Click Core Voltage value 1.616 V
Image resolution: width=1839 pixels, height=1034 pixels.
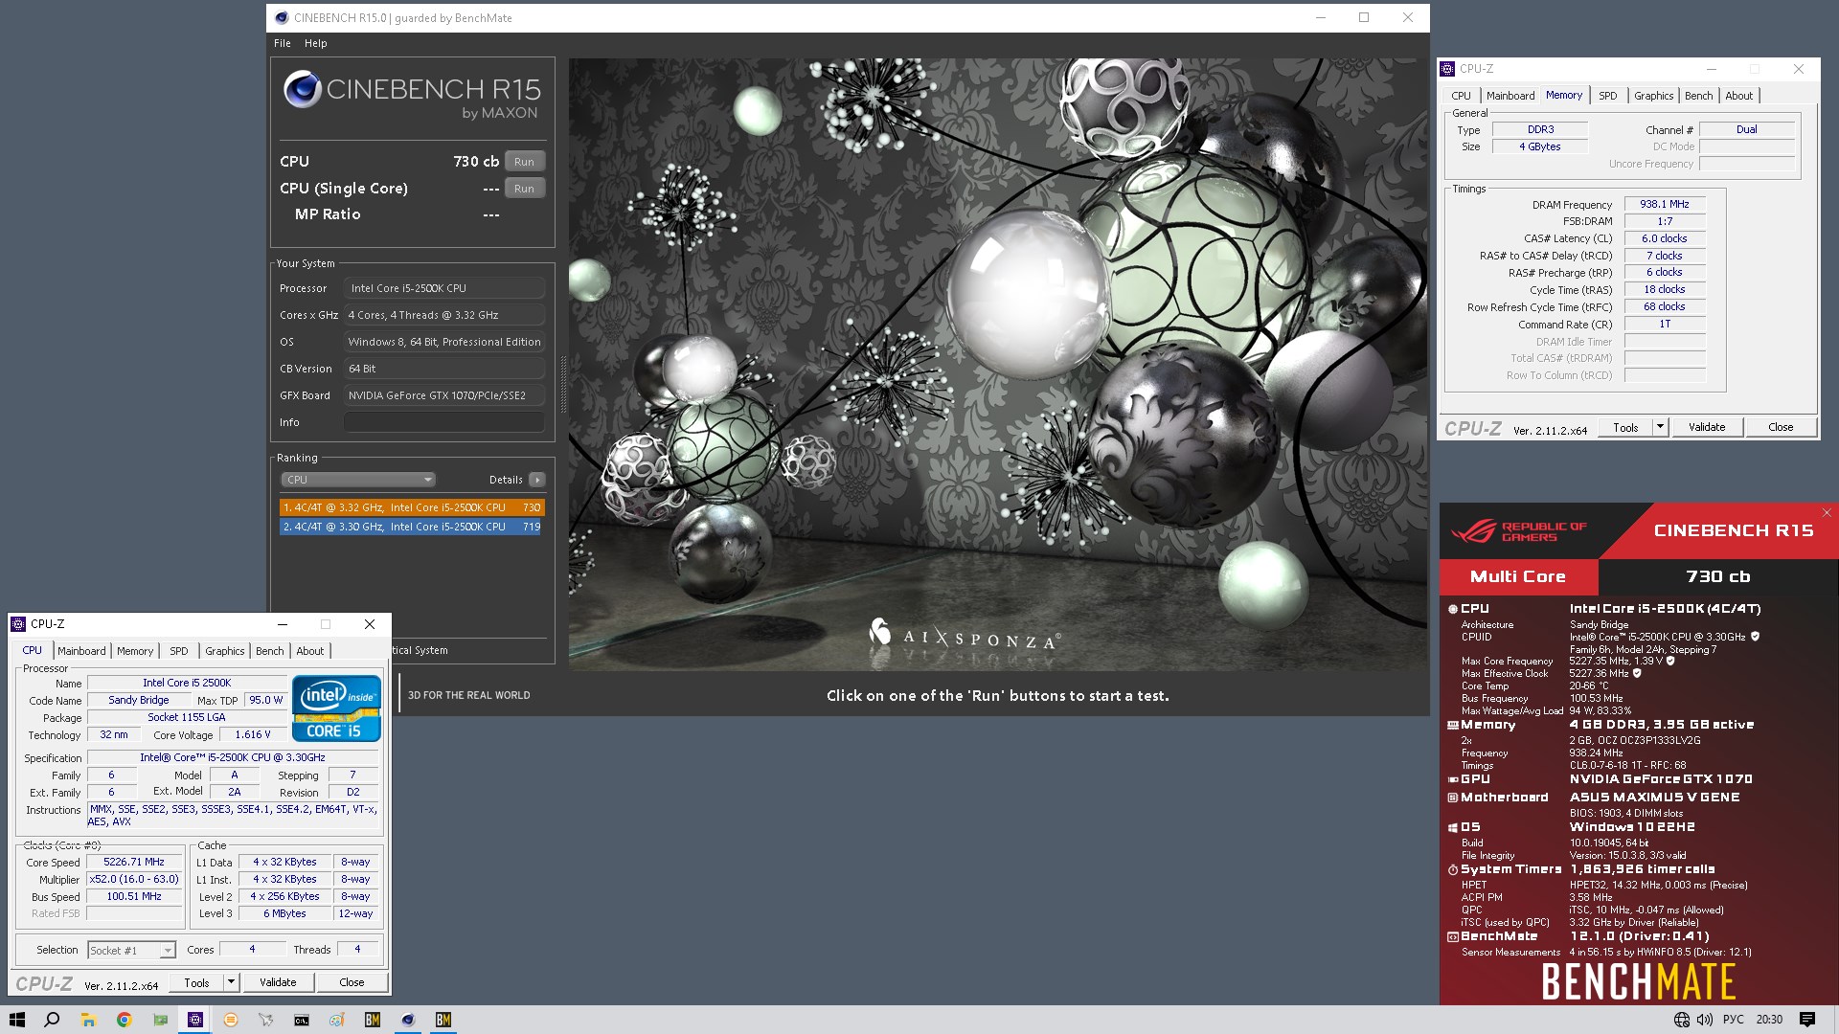pyautogui.click(x=253, y=734)
